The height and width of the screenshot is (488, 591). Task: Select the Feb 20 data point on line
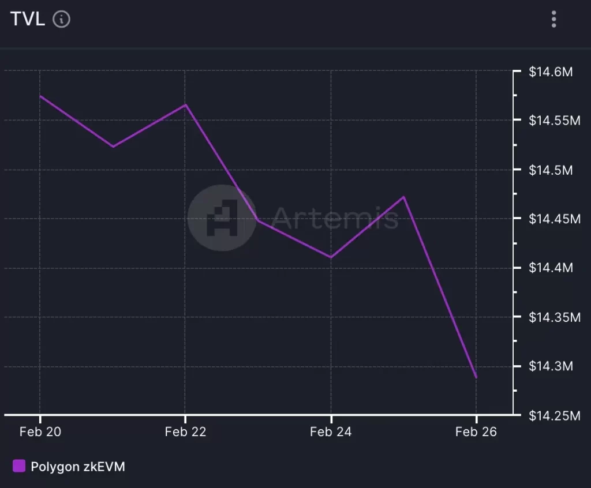40,96
